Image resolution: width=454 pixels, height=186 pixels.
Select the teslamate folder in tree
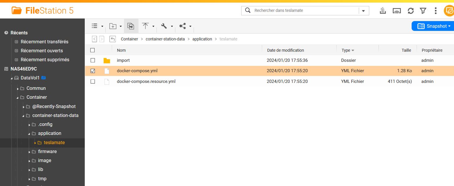point(54,142)
